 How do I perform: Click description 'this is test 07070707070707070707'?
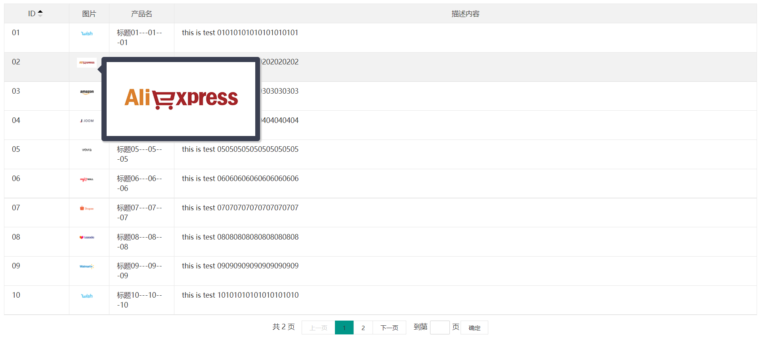click(x=240, y=208)
